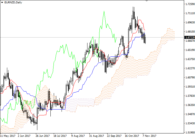The width and height of the screenshot is (195, 139).
Task: Click price axis value 1.65190
Action: pyautogui.click(x=190, y=50)
